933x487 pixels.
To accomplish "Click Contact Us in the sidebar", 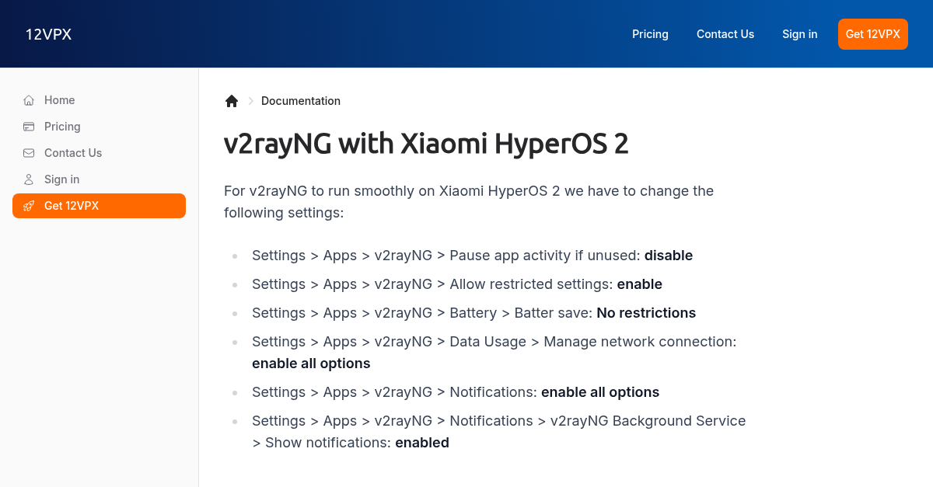I will [72, 153].
